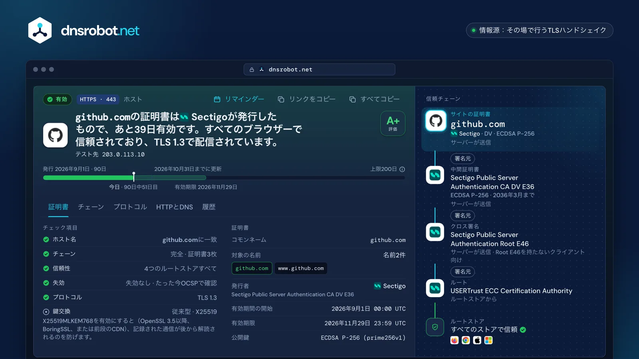Click the green check beside ホスト名
This screenshot has height=359, width=639.
pos(46,240)
